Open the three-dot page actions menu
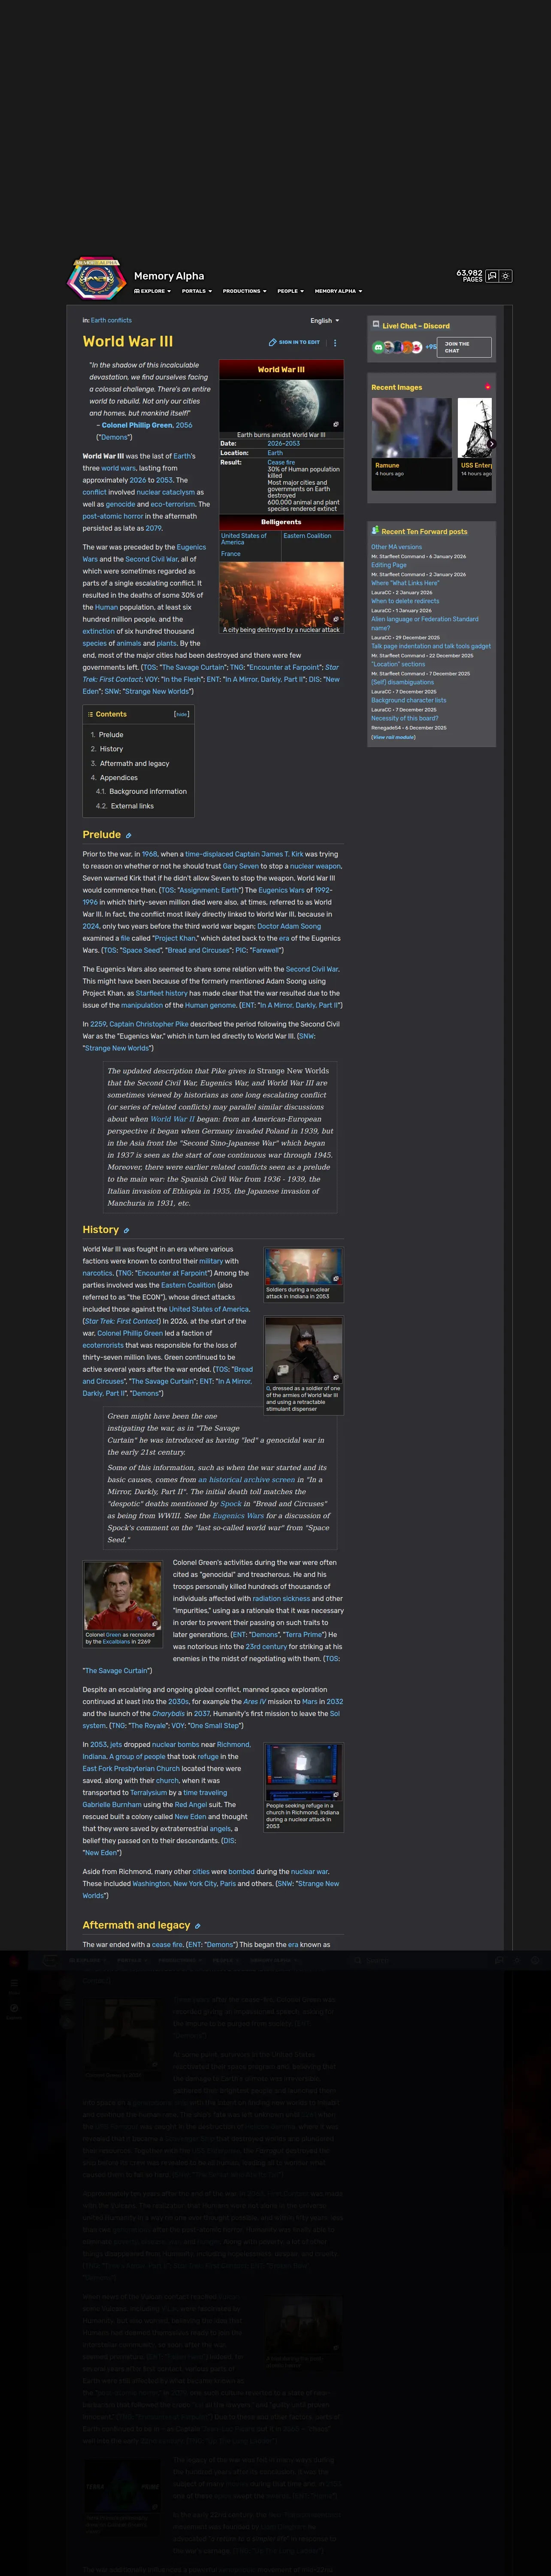This screenshot has height=2576, width=551. click(x=335, y=342)
